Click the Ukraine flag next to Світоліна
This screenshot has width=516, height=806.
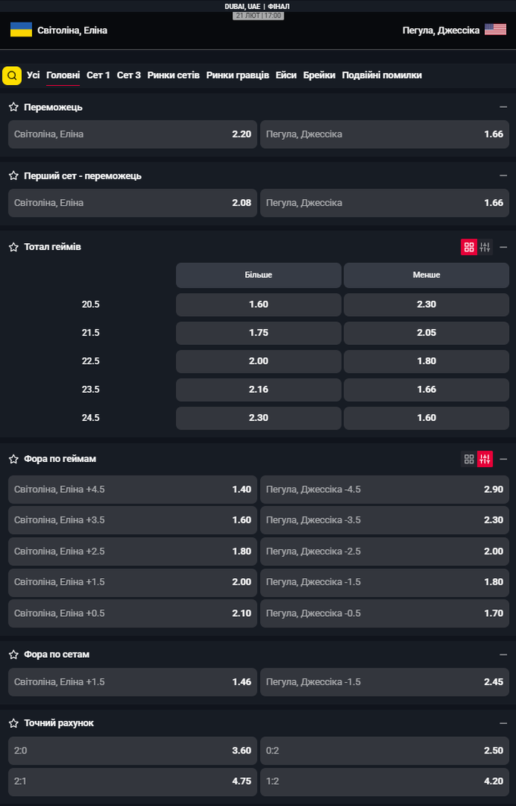[x=21, y=30]
